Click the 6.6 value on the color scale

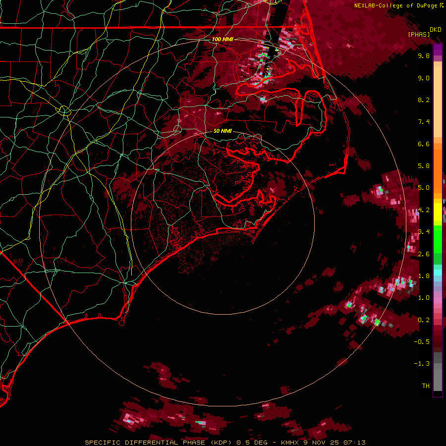(x=424, y=144)
